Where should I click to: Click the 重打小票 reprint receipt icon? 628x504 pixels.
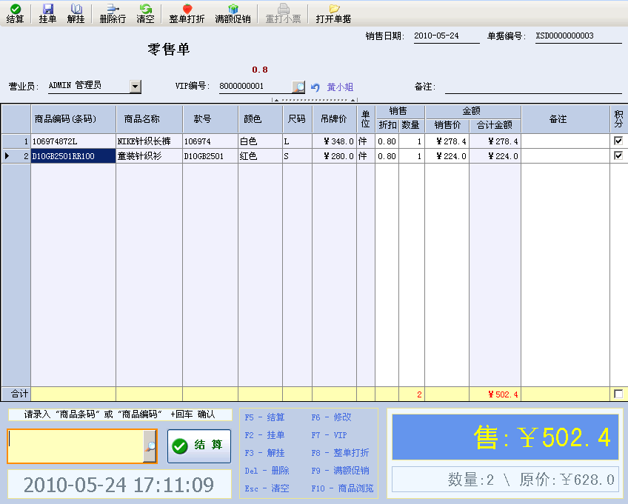(x=283, y=13)
